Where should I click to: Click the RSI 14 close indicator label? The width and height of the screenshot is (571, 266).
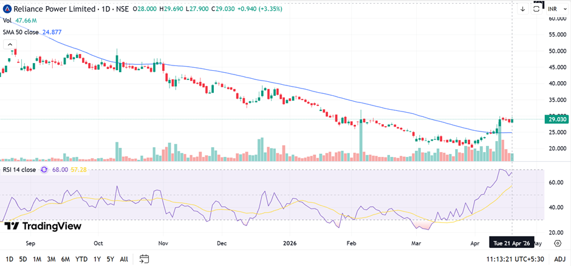click(x=19, y=170)
